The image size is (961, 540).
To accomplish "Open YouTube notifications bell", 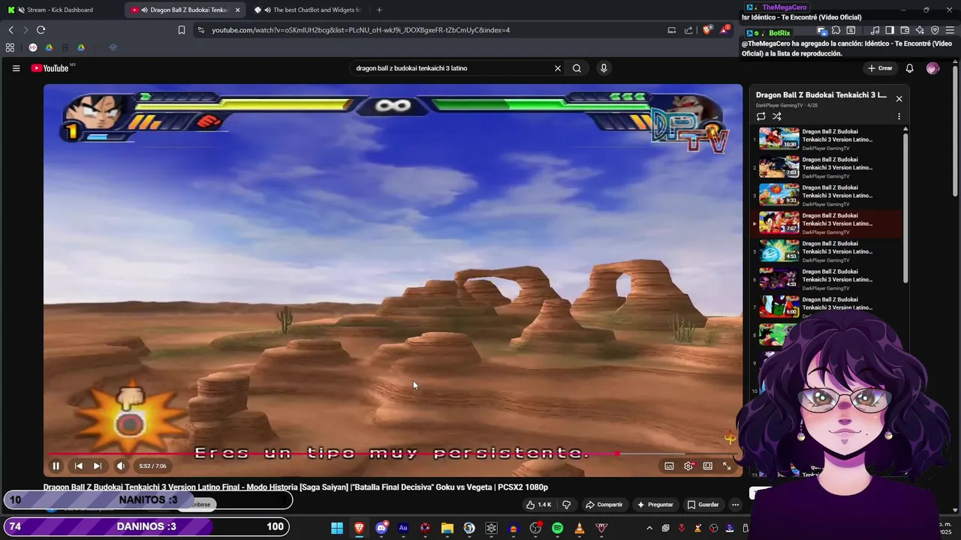I will click(909, 68).
